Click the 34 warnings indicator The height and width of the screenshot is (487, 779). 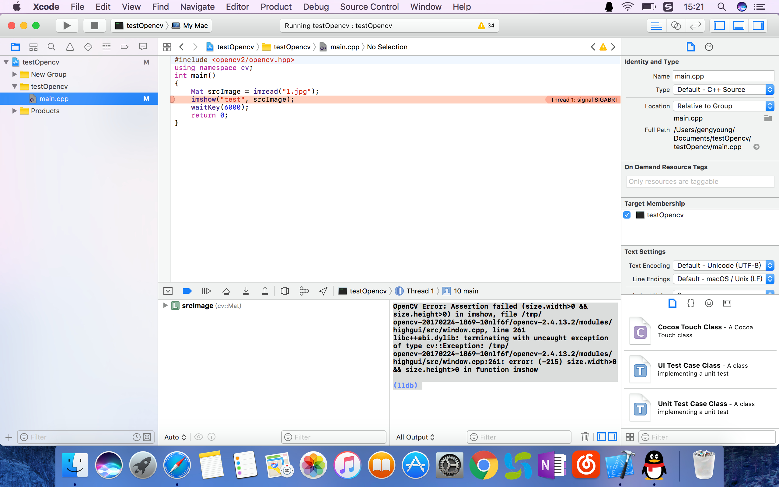click(x=486, y=26)
